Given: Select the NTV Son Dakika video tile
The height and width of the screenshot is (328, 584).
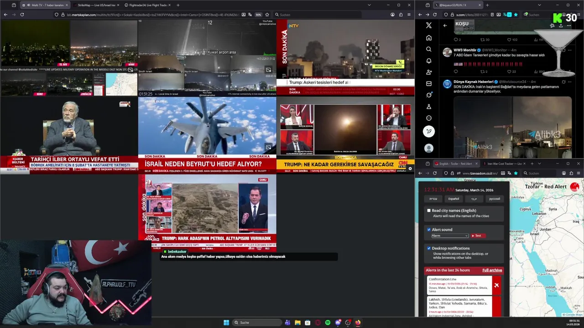Looking at the screenshot, I should (345, 57).
